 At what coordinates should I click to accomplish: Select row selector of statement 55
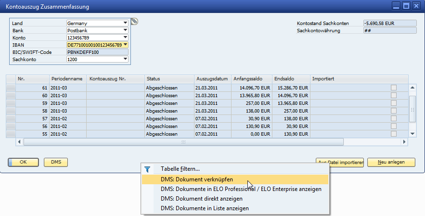click(11, 134)
